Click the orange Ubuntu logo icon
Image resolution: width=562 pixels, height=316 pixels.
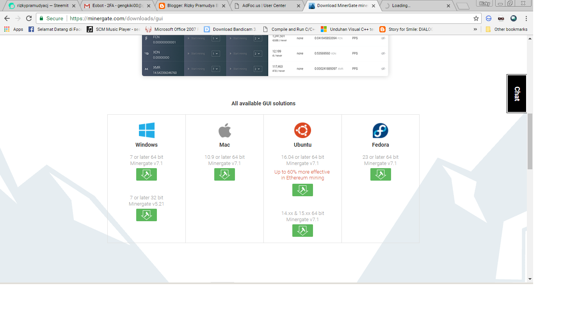click(x=302, y=130)
